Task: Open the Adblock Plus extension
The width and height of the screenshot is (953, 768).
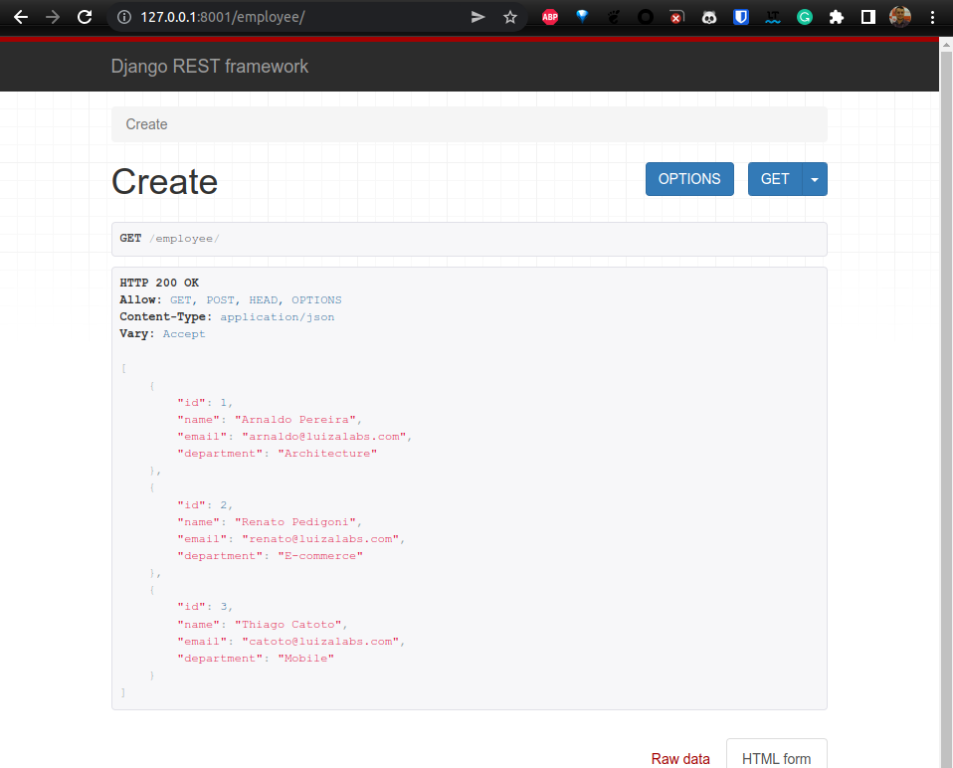Action: [550, 17]
